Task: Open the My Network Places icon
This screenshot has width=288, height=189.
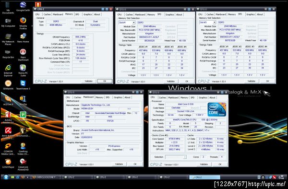Action: coord(8,39)
